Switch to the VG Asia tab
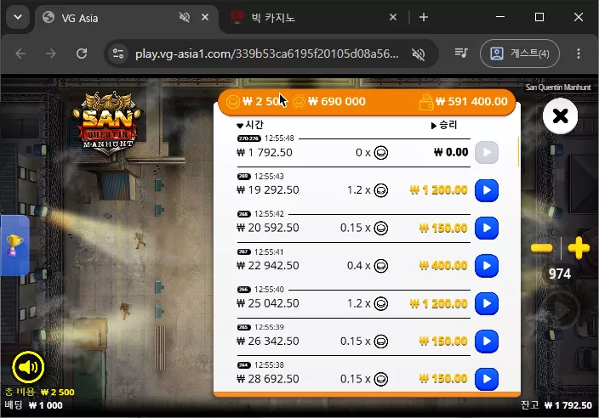This screenshot has height=418, width=599. 127,18
